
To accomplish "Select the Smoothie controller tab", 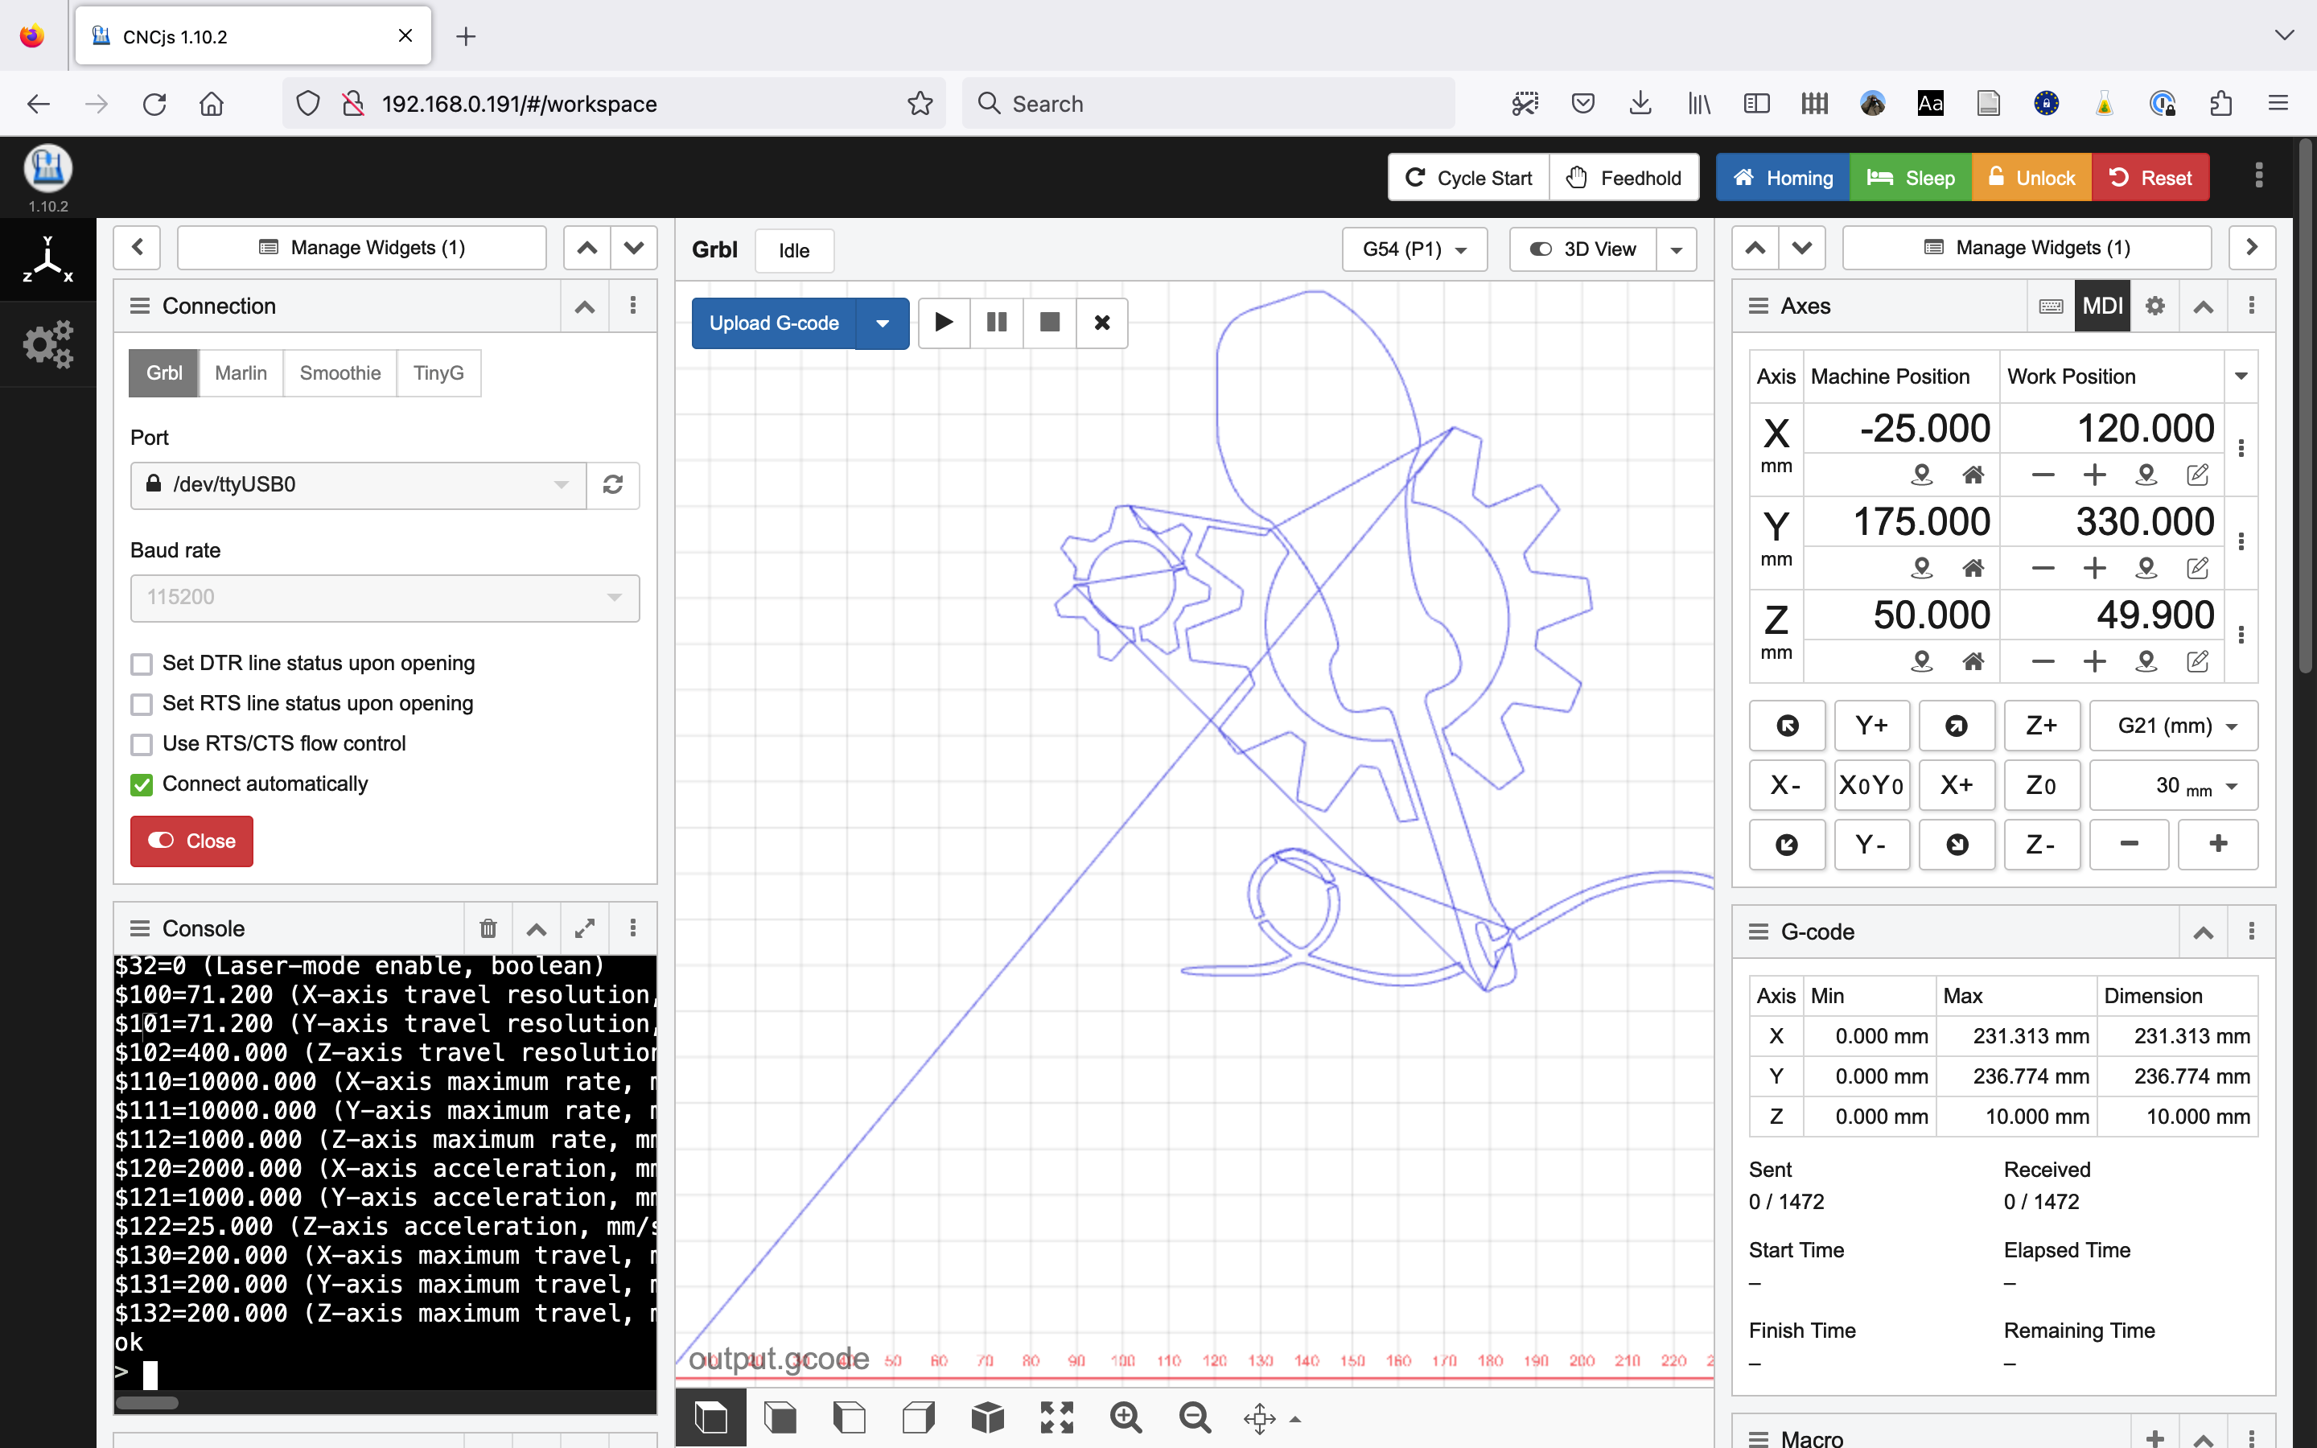I will [x=340, y=373].
